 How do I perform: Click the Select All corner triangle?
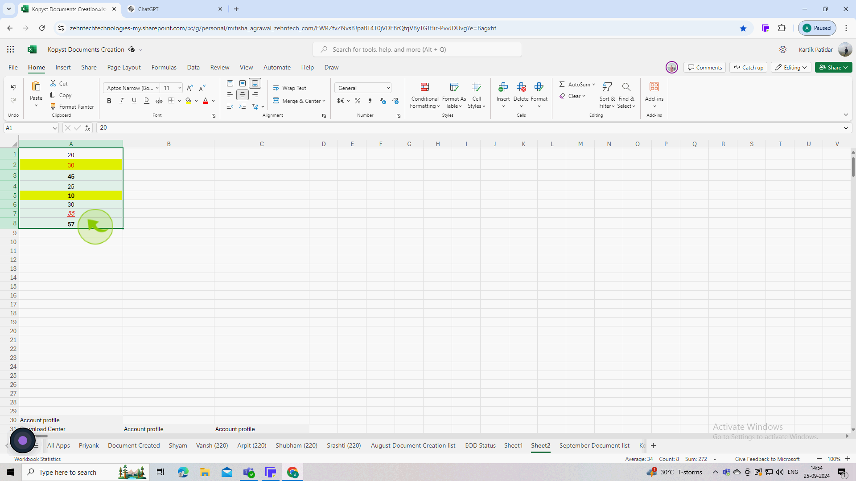15,144
